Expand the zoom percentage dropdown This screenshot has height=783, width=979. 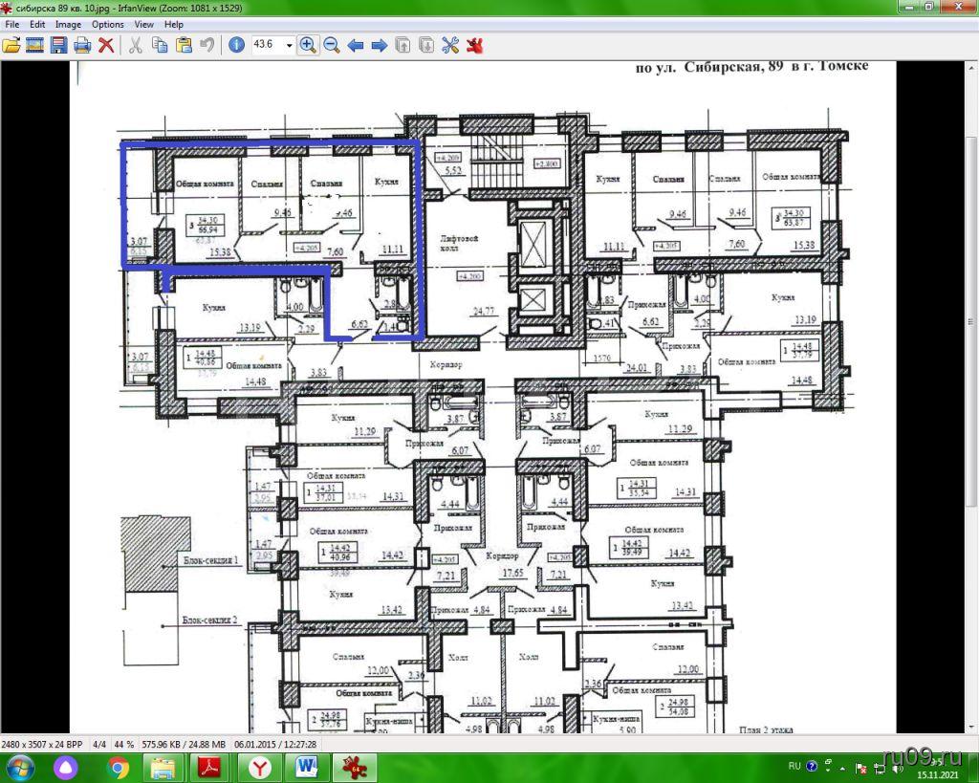pyautogui.click(x=289, y=45)
